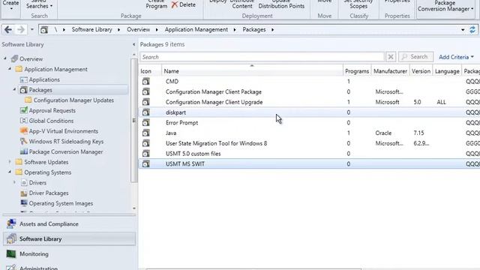Select Application Management in breadcrumb
The width and height of the screenshot is (480, 270).
point(196,30)
